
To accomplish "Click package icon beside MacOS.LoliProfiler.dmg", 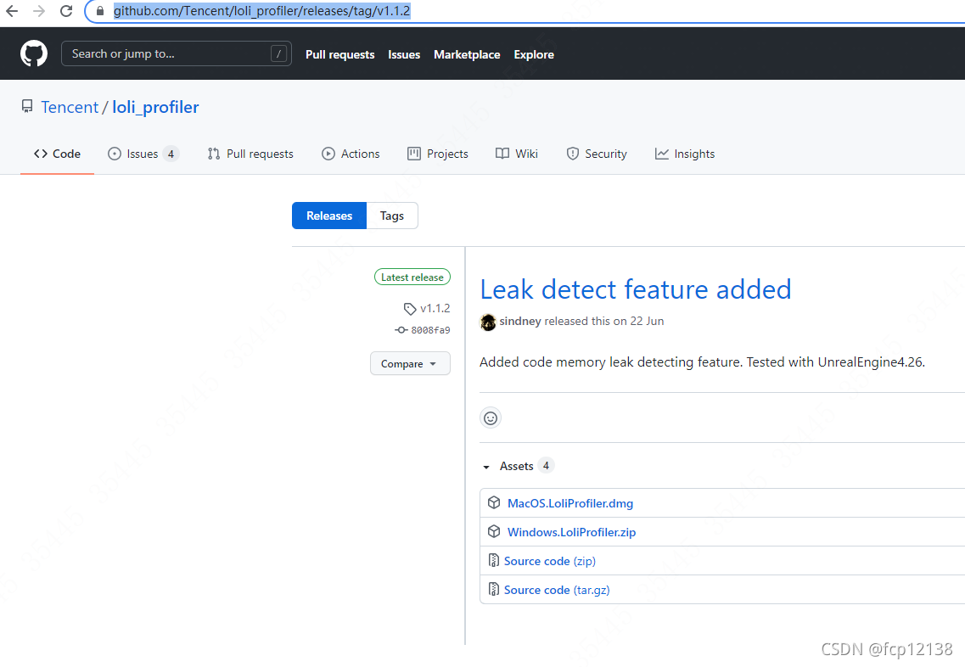I will point(494,502).
